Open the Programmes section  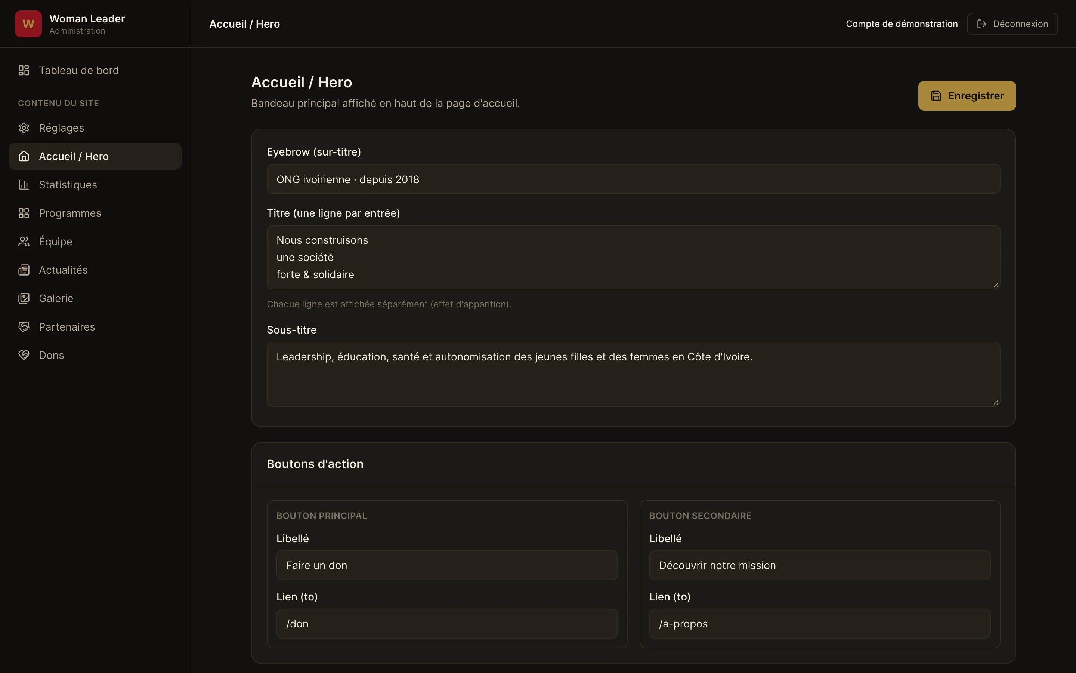click(x=95, y=213)
